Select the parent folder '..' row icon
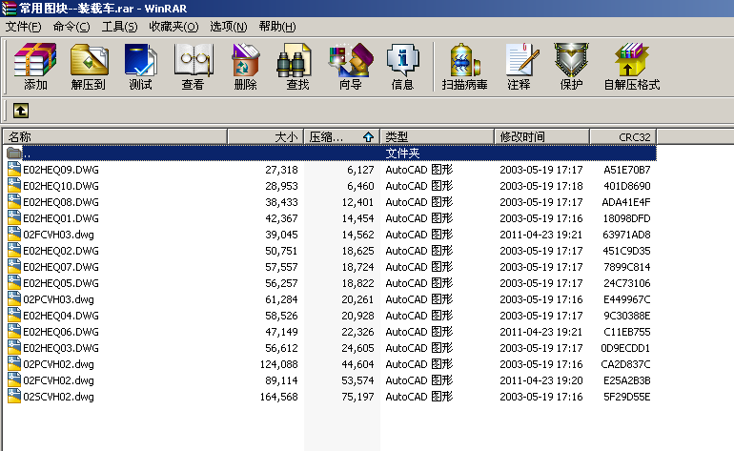 (14, 154)
